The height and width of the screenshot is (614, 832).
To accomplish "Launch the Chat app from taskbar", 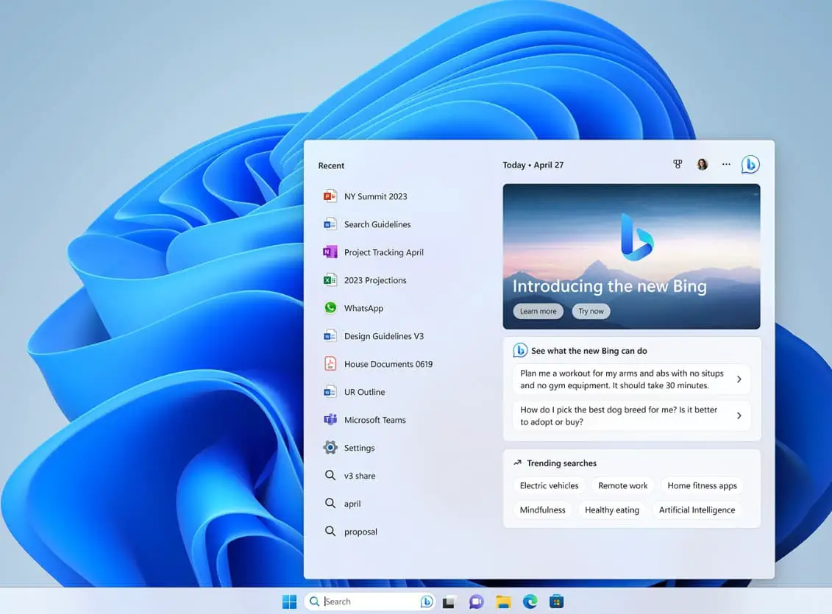I will pos(476,601).
